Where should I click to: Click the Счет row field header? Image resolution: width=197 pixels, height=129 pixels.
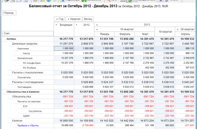tap(28, 33)
